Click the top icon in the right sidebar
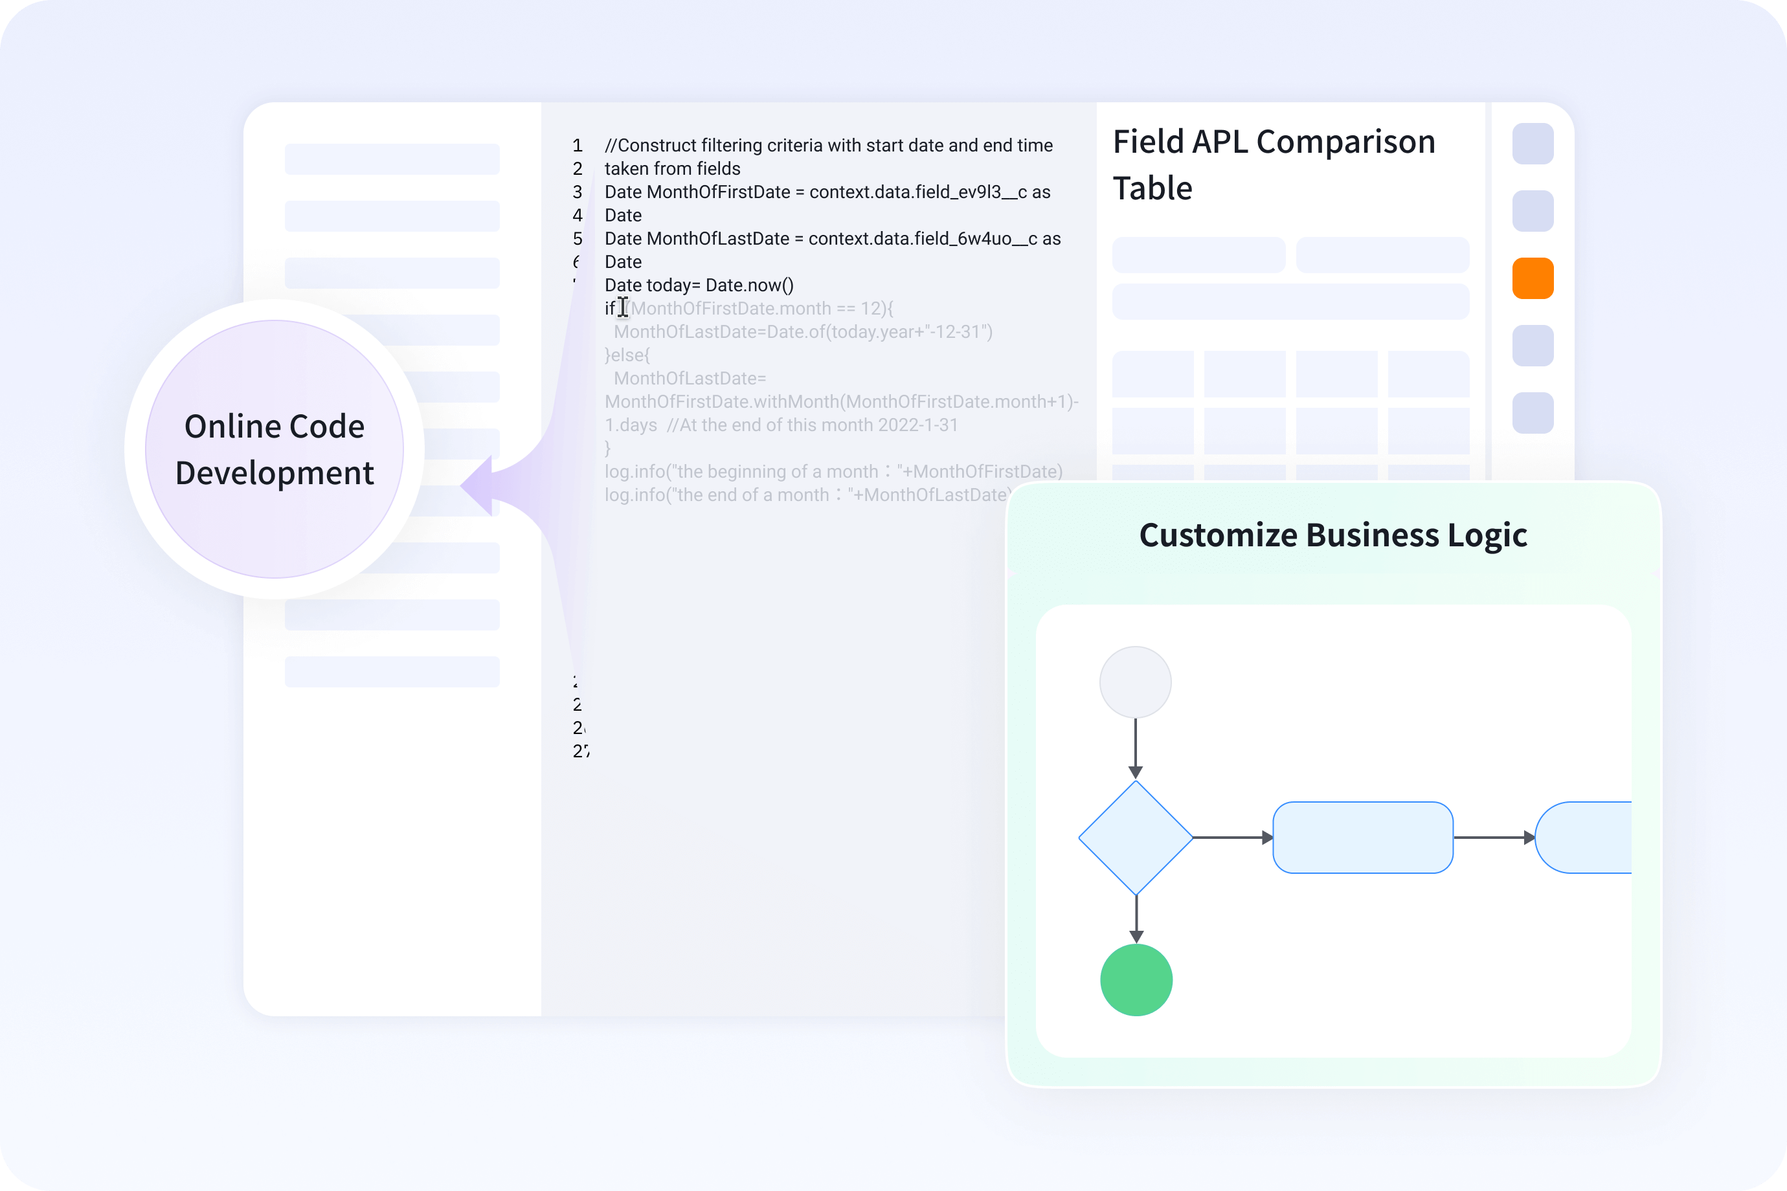Image resolution: width=1787 pixels, height=1191 pixels. coord(1533,144)
